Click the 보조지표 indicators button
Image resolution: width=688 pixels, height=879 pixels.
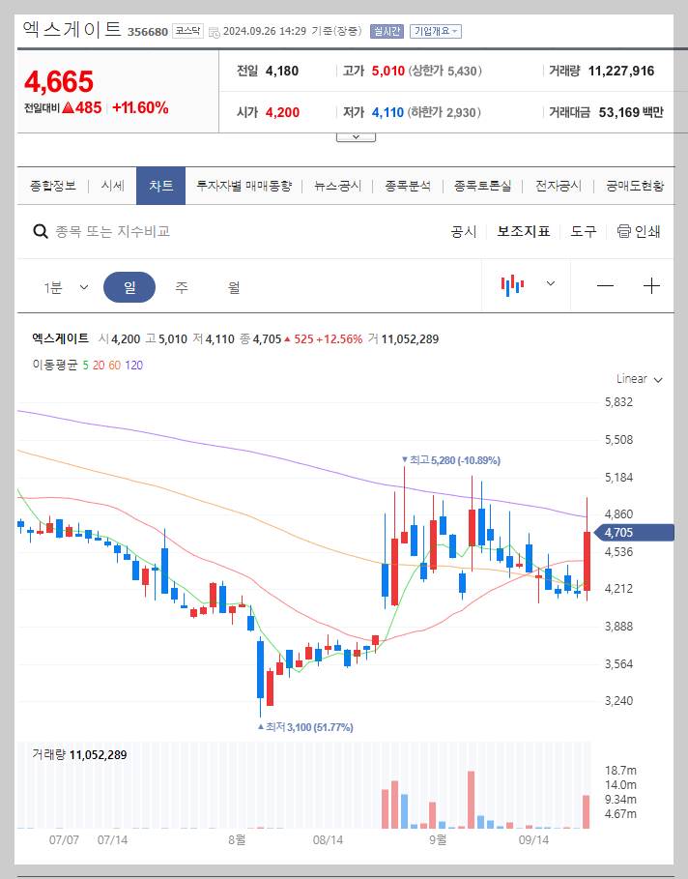[523, 231]
